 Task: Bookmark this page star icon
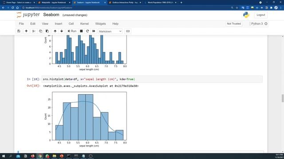tap(237, 8)
